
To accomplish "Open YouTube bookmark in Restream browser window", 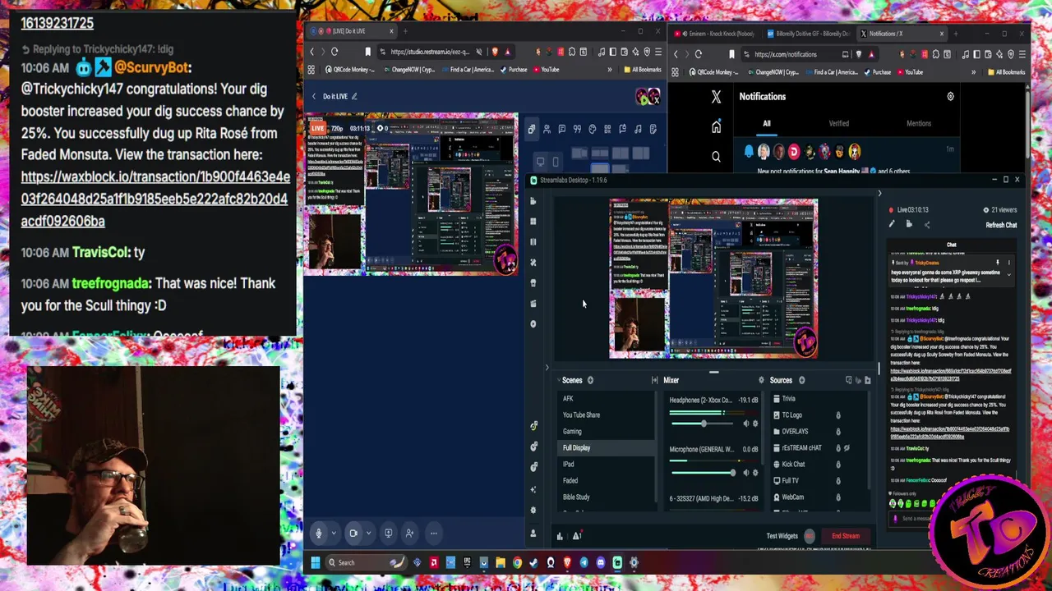I will tap(546, 70).
